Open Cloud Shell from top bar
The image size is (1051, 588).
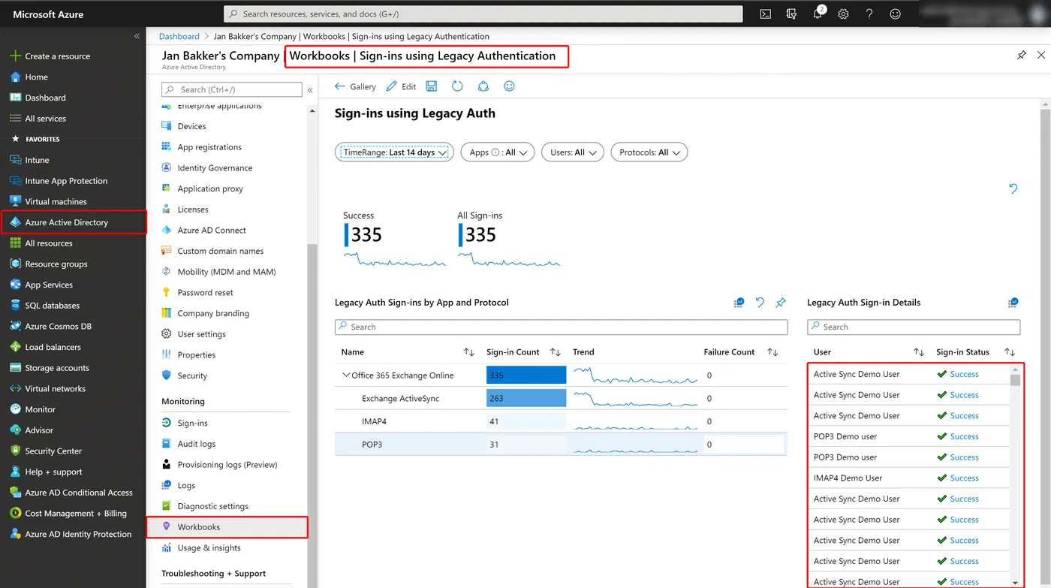(765, 14)
